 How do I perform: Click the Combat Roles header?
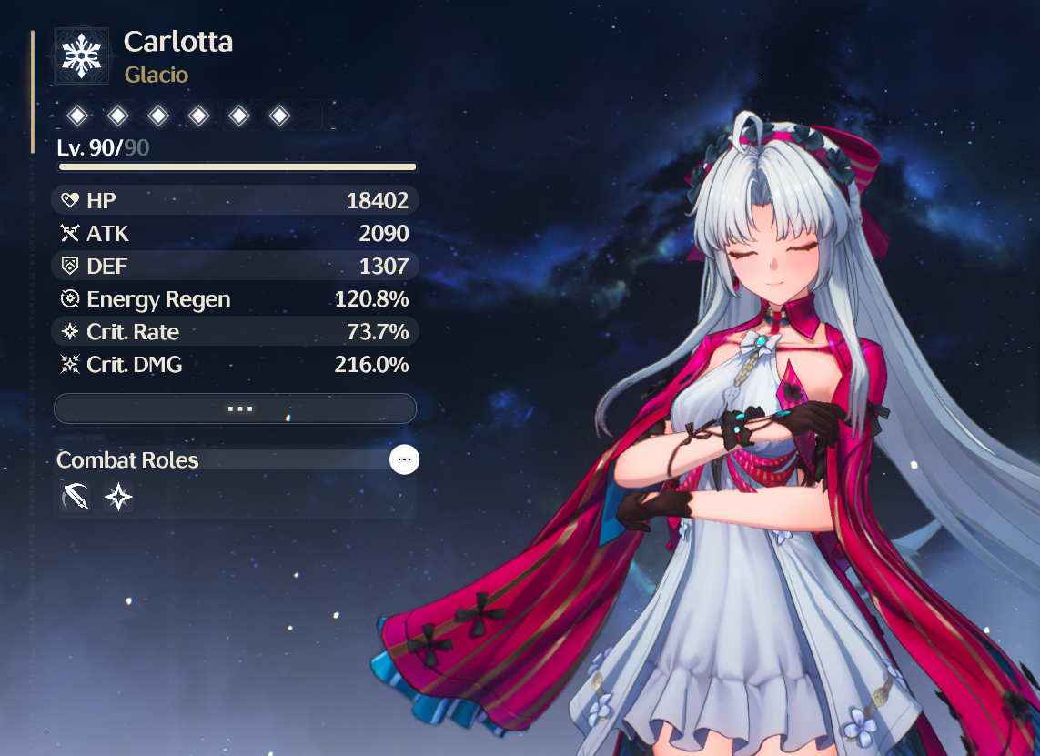click(127, 459)
